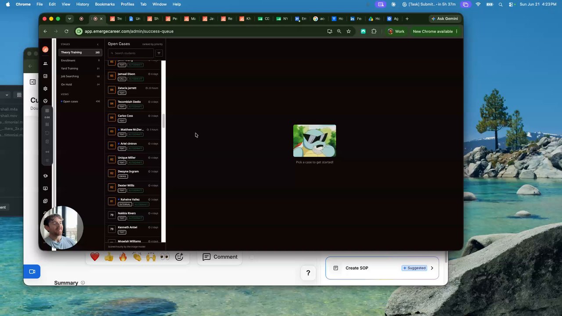Open the Bookmarks menu in menu bar

pos(105,4)
